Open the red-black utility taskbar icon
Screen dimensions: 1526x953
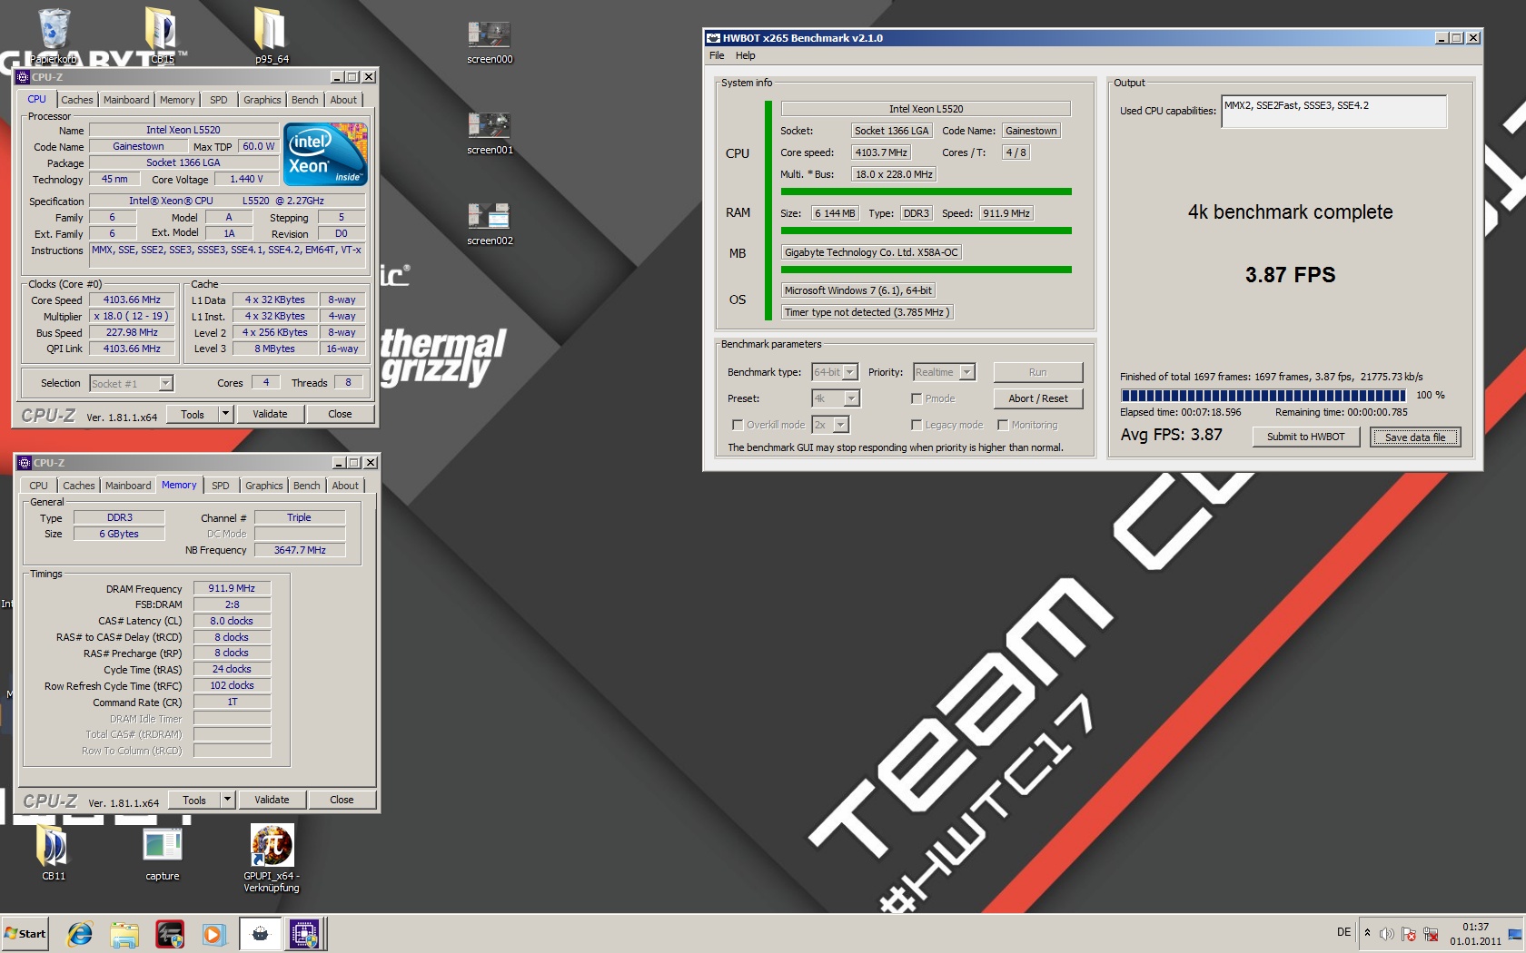point(169,933)
